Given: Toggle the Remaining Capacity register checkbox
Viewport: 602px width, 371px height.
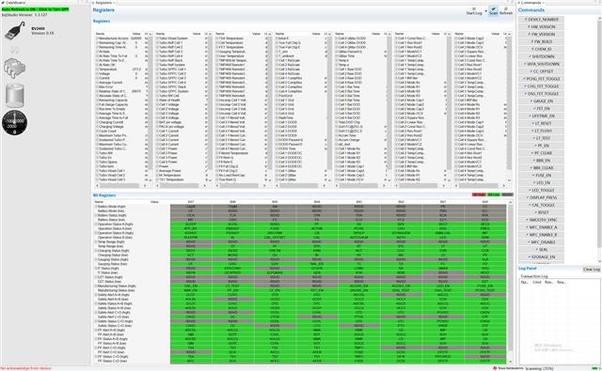Looking at the screenshot, I should pyautogui.click(x=97, y=100).
